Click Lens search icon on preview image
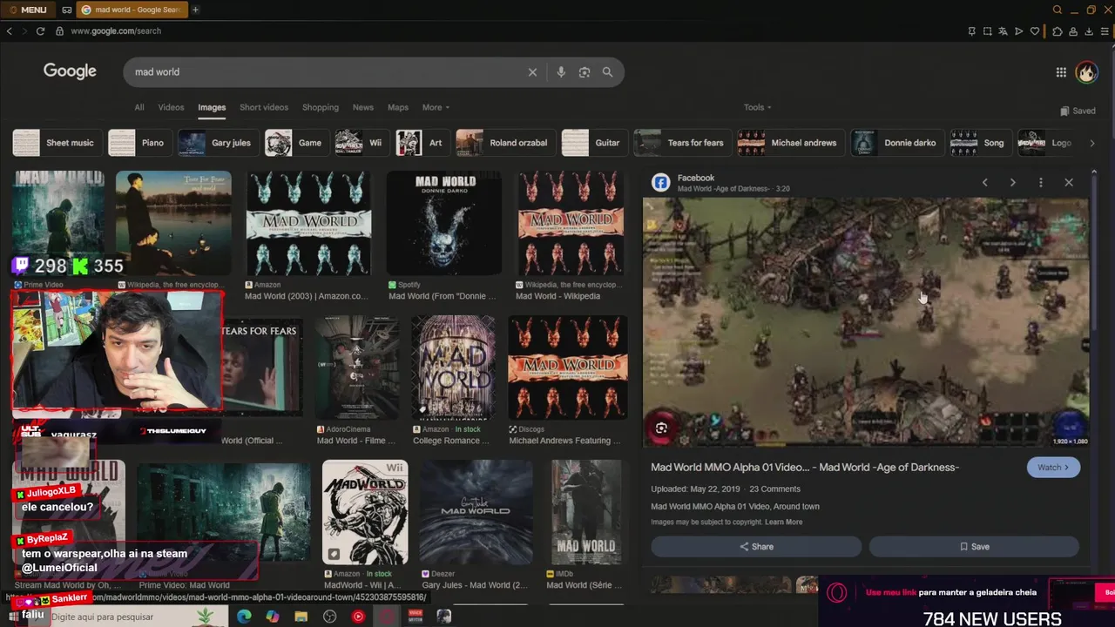This screenshot has height=627, width=1115. click(x=661, y=428)
